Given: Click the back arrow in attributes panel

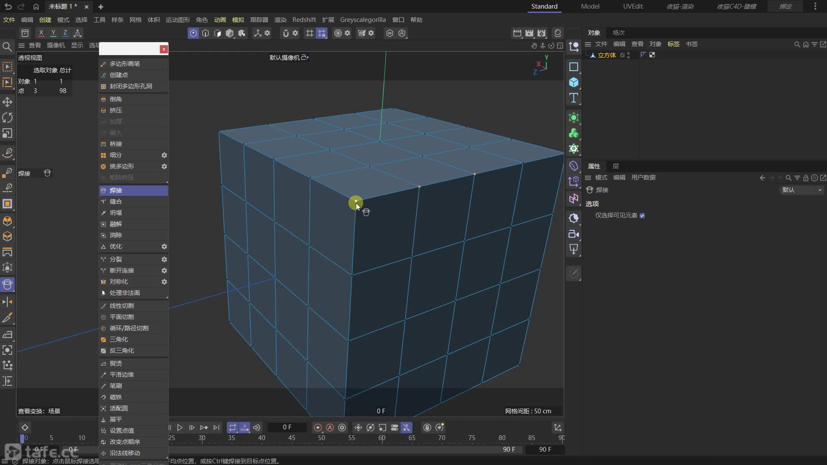Looking at the screenshot, I should (762, 177).
